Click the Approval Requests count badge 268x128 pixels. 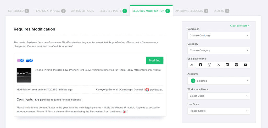[206, 11]
